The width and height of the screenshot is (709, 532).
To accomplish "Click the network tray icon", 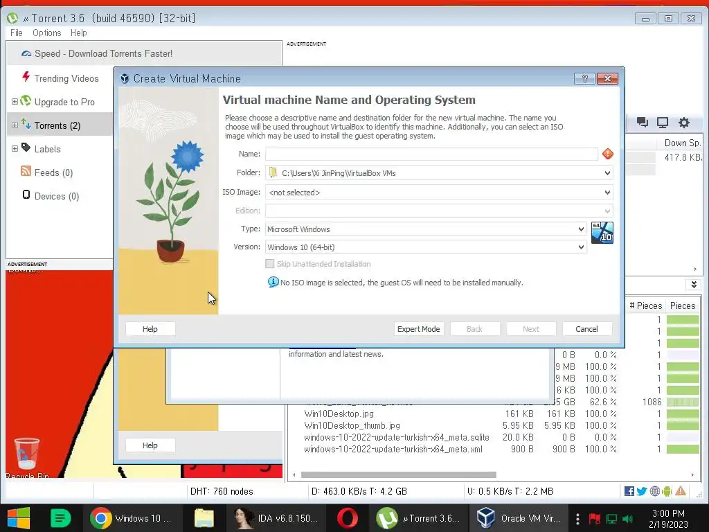I will click(x=612, y=518).
